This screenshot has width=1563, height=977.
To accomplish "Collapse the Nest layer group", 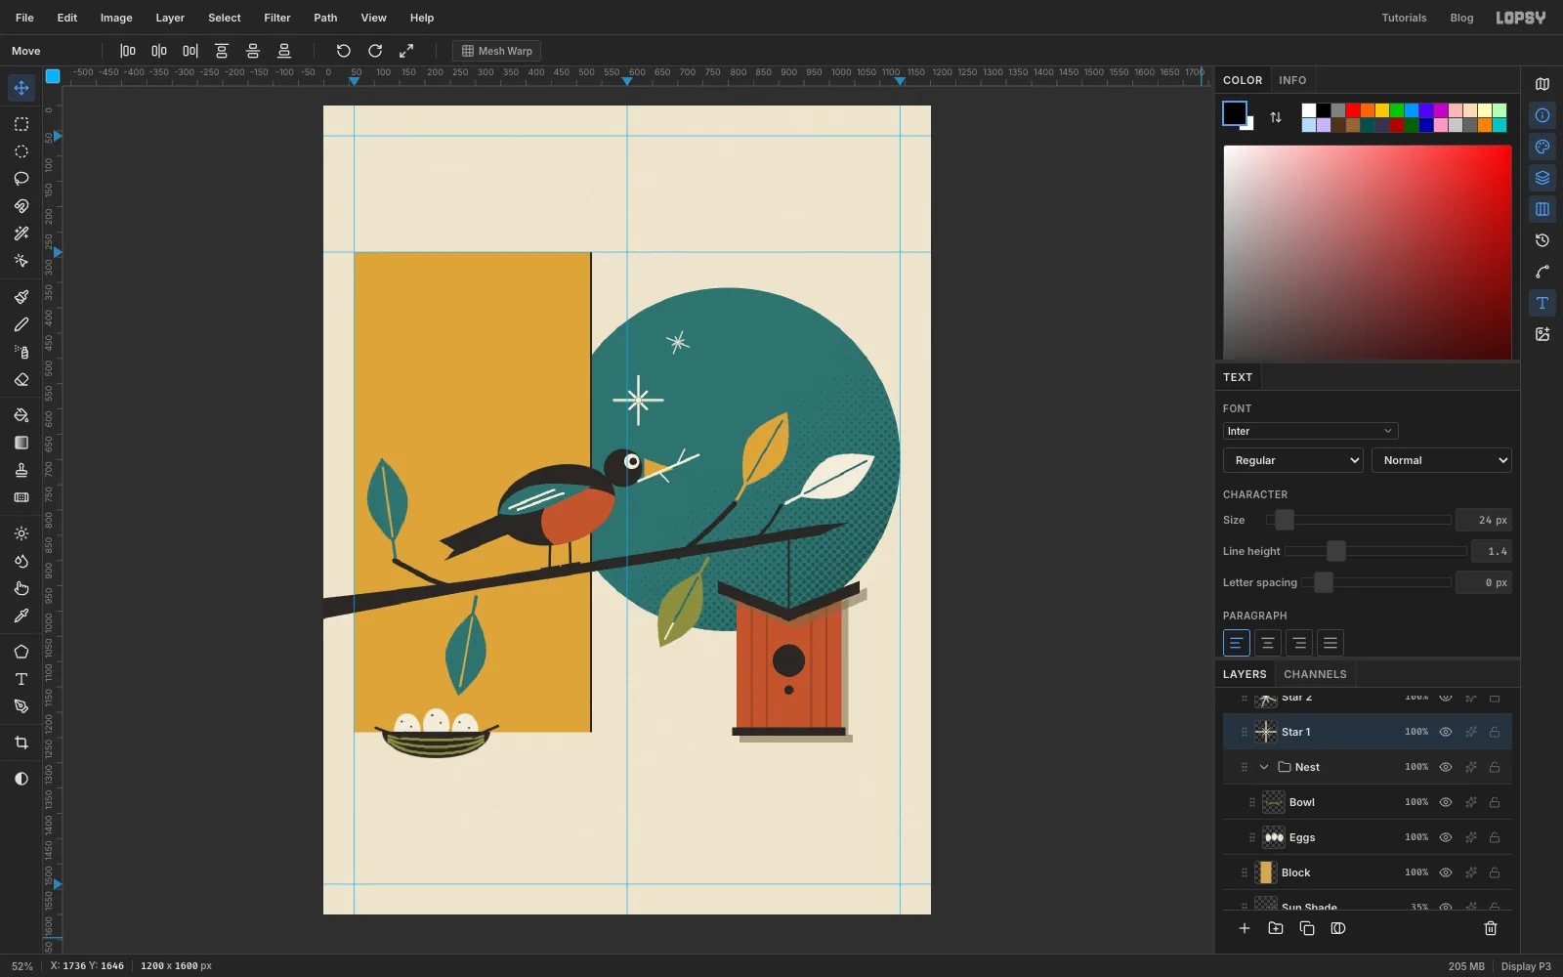I will 1264,767.
